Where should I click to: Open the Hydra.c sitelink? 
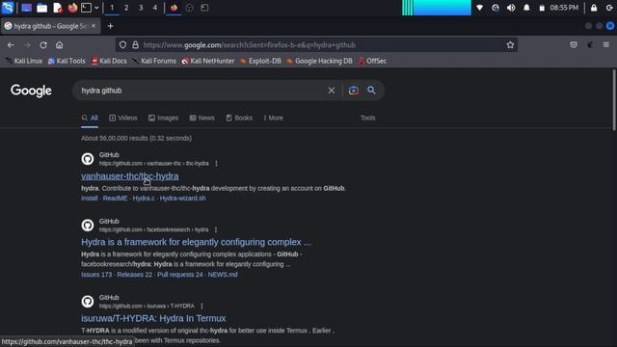pos(144,199)
